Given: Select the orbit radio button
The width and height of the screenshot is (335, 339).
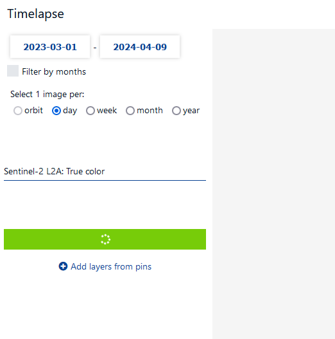Looking at the screenshot, I should tap(18, 111).
